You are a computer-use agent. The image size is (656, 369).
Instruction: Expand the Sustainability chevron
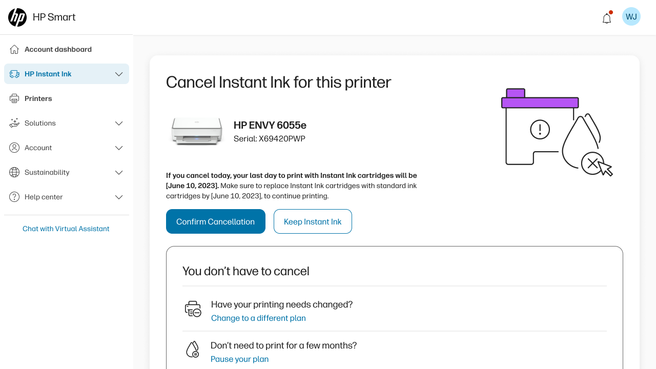coord(119,172)
